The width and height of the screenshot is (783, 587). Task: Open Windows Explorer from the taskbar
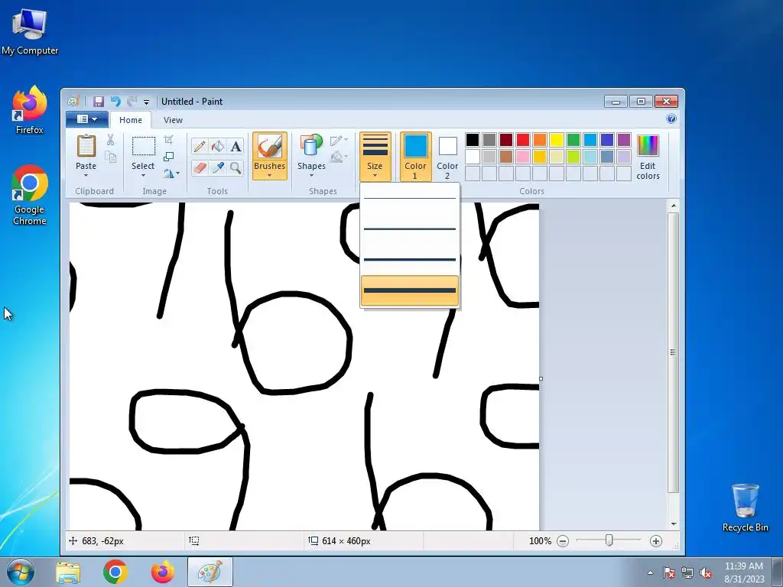point(68,572)
